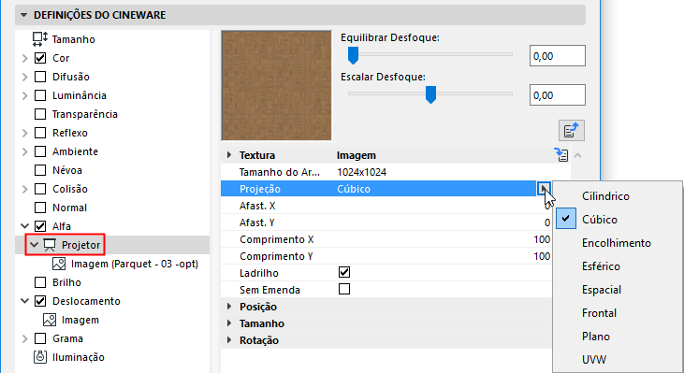The image size is (684, 373).
Task: Collapse the Deslocamento channel chevron
Action: (x=25, y=301)
